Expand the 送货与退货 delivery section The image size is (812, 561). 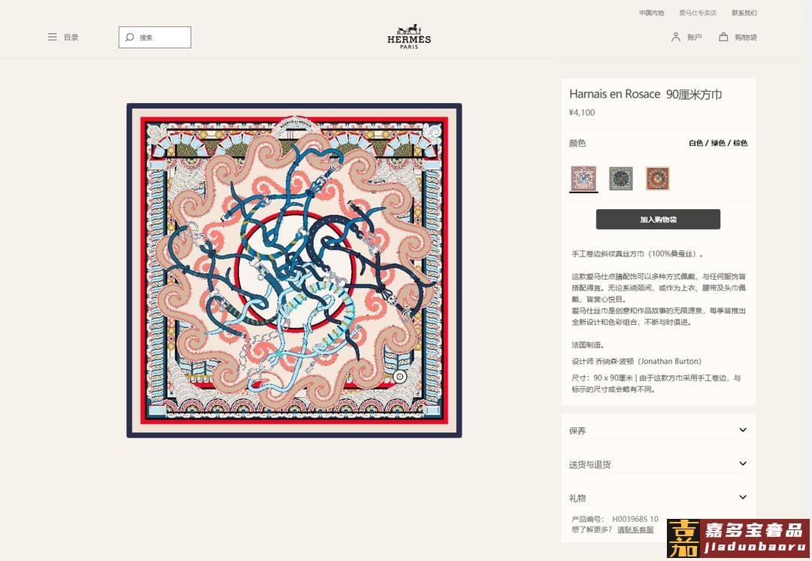coord(658,464)
